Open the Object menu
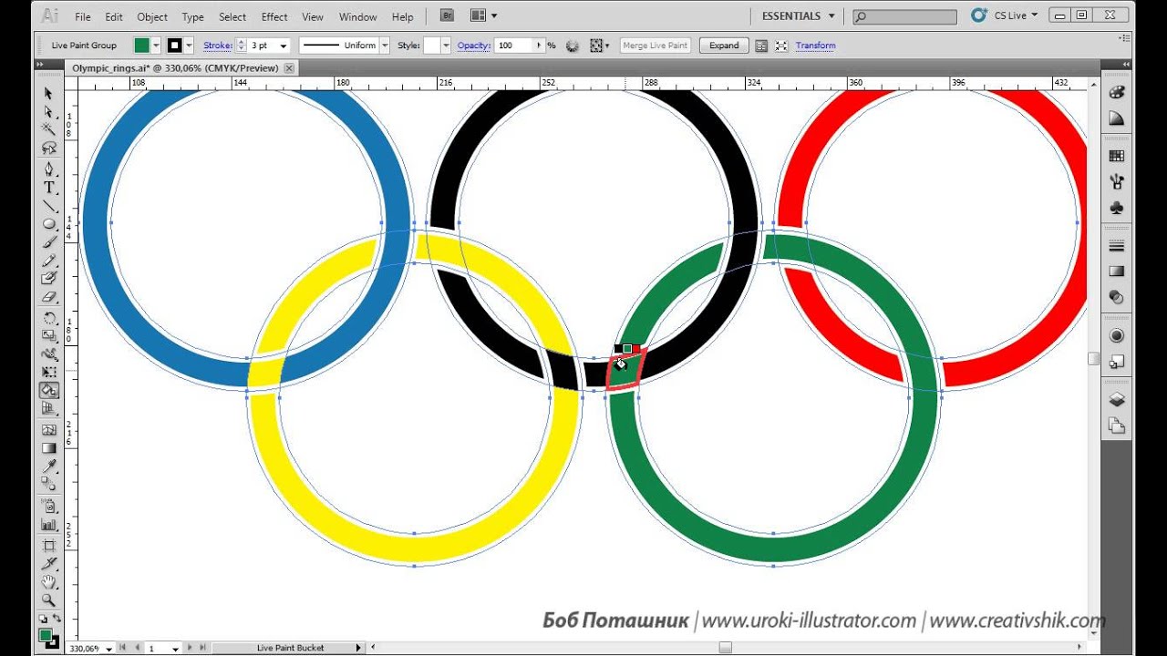Viewport: 1167px width, 656px height. tap(152, 16)
